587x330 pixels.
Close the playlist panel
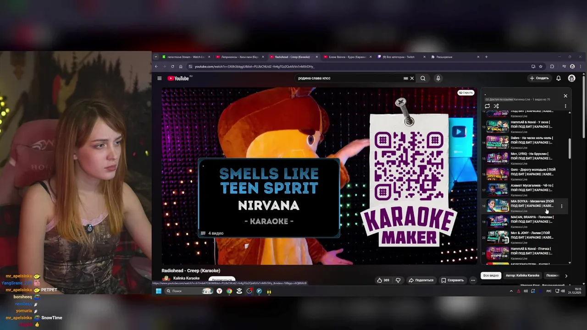565,96
